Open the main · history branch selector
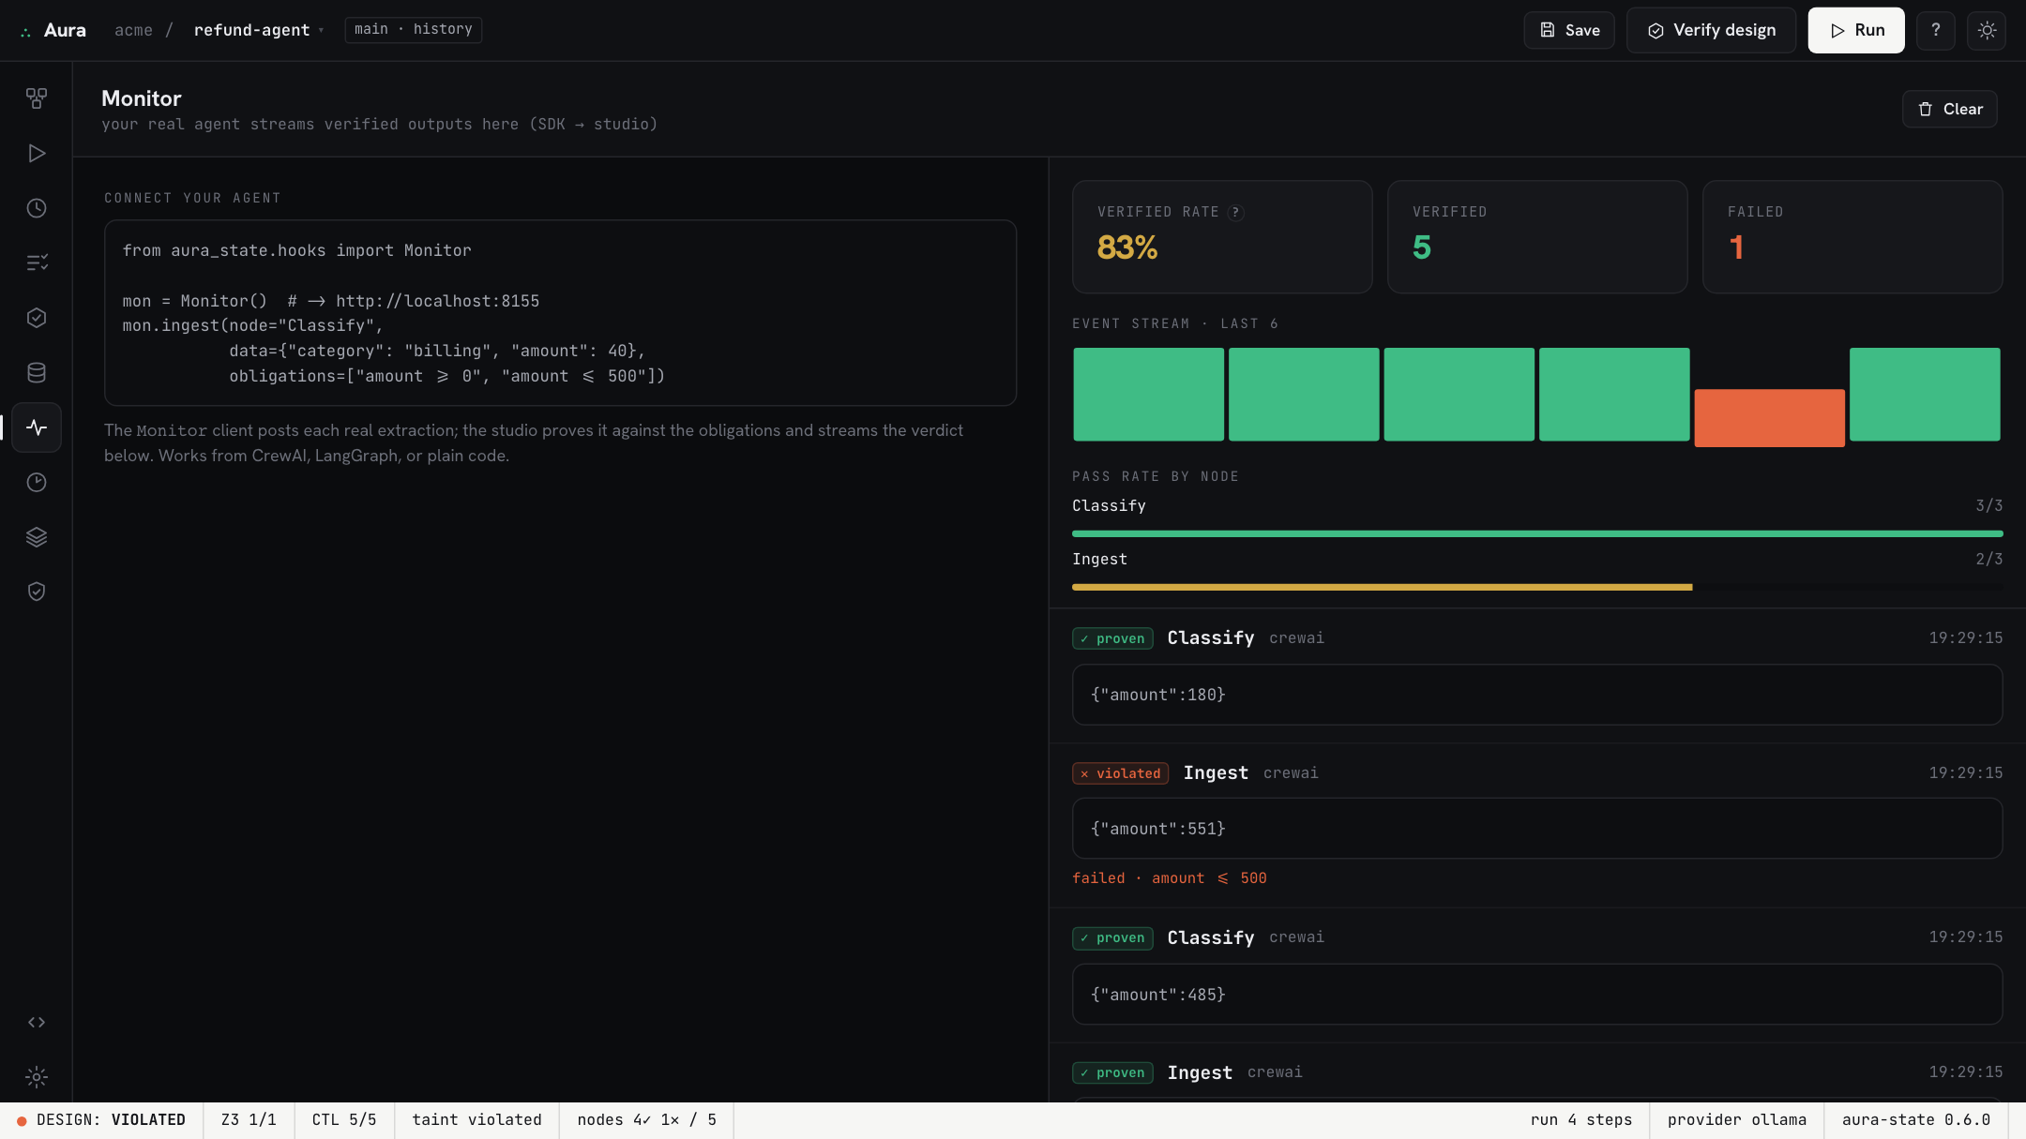2026x1139 pixels. pos(414,29)
